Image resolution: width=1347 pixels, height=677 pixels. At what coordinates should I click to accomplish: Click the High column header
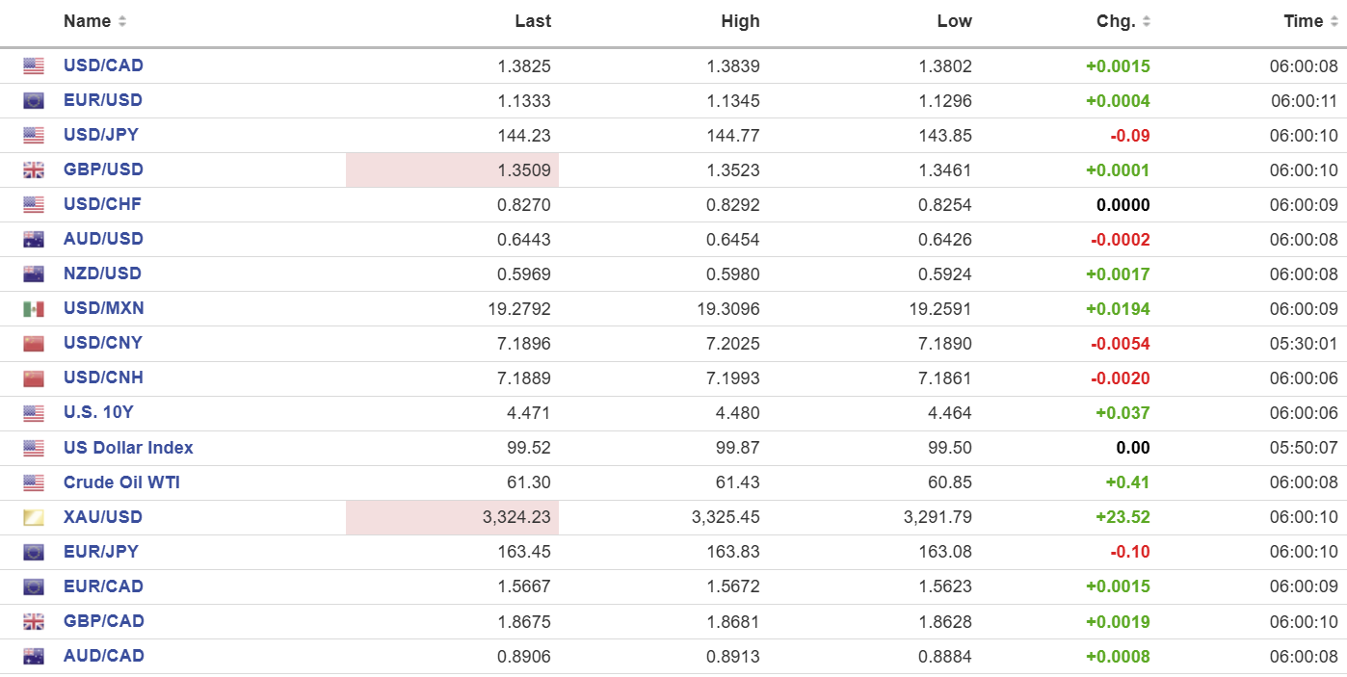pyautogui.click(x=740, y=21)
